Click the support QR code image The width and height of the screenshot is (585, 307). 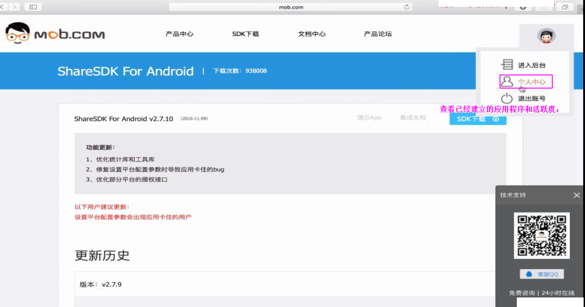(542, 235)
